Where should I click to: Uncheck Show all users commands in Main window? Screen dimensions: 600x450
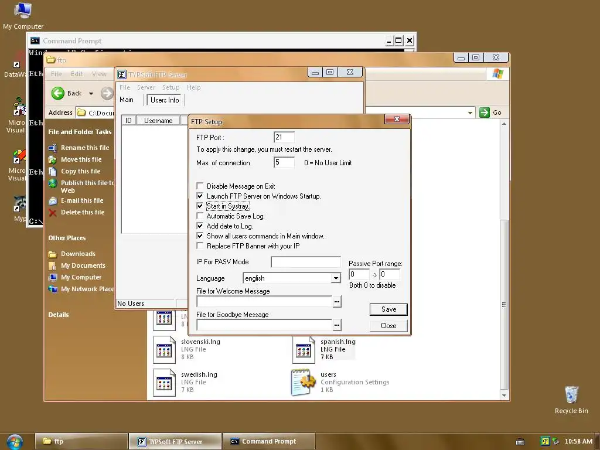pos(200,236)
